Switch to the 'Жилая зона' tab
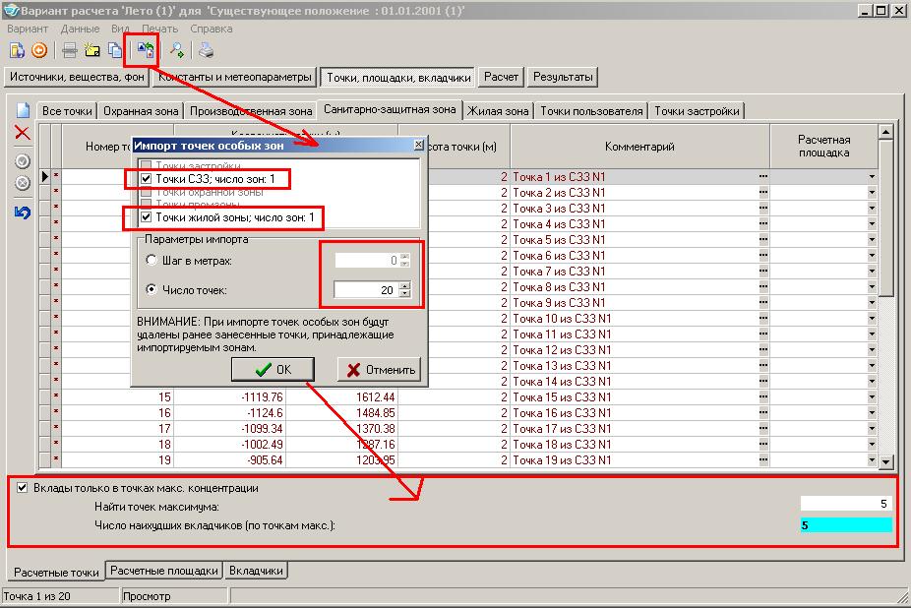This screenshot has width=911, height=608. [498, 111]
